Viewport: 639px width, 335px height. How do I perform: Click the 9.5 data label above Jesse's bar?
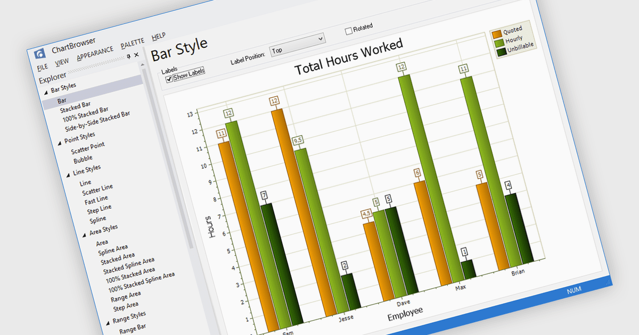click(x=298, y=140)
